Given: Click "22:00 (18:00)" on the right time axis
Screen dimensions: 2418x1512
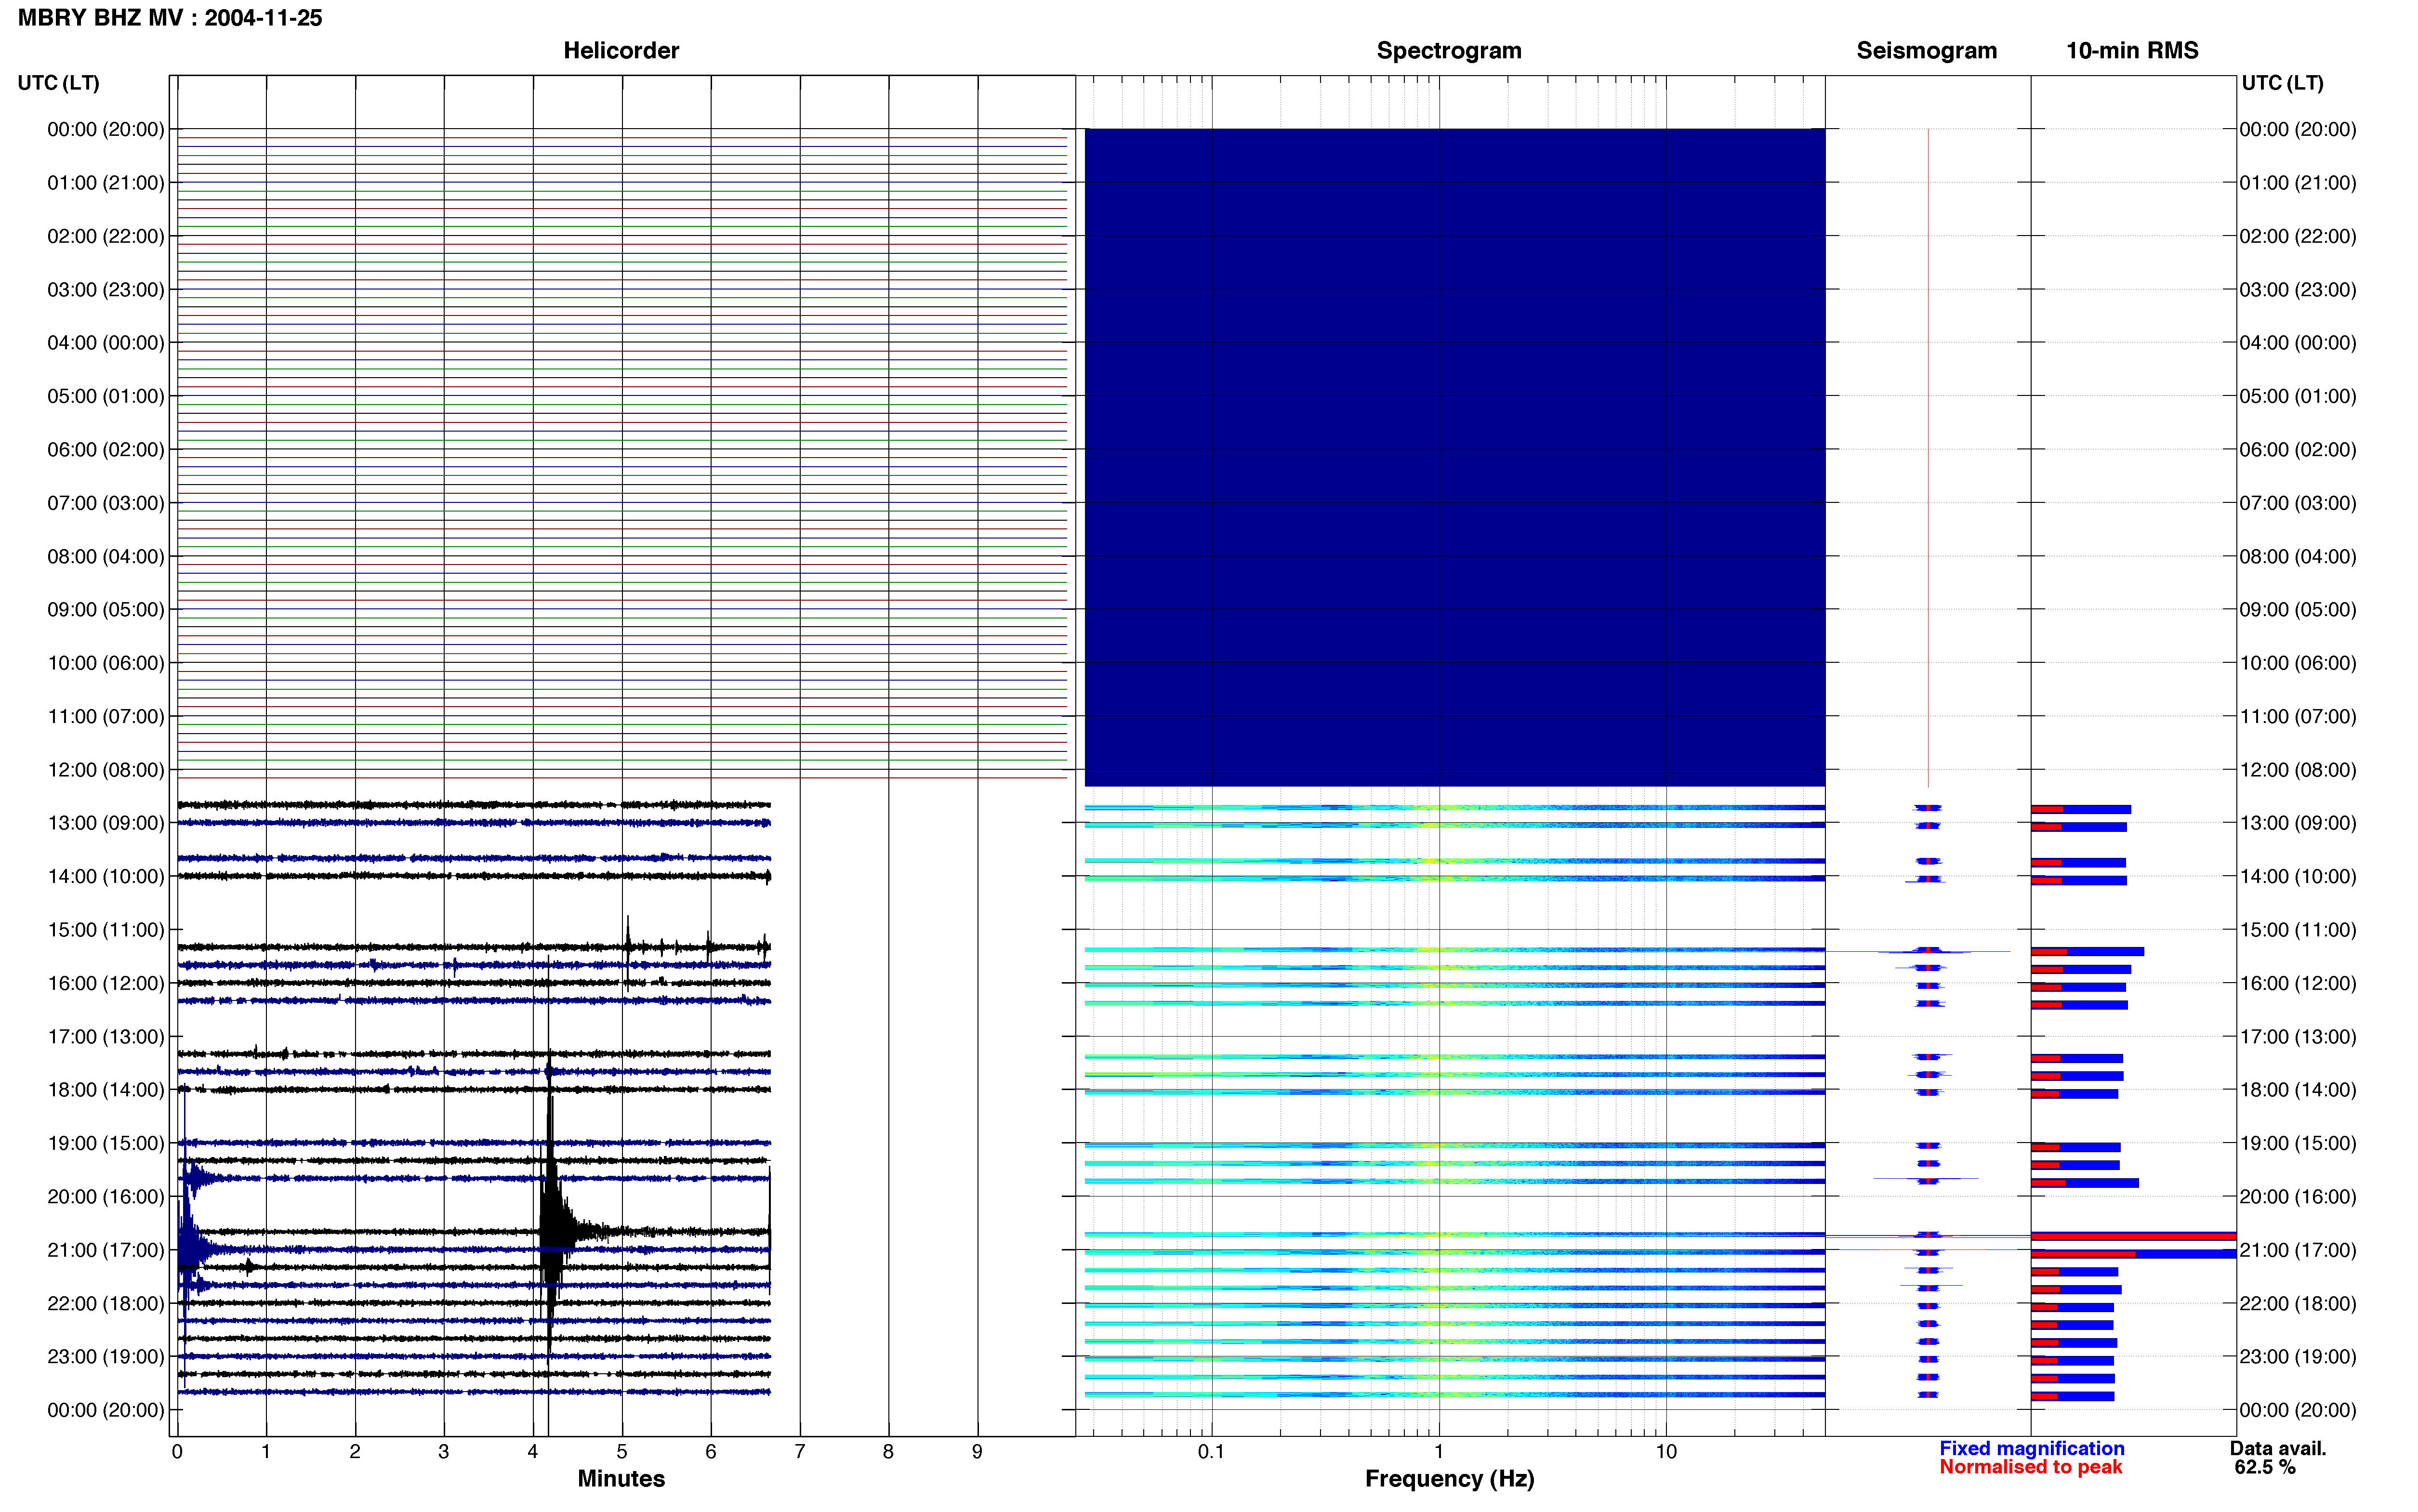Looking at the screenshot, I should pyautogui.click(x=2298, y=1303).
